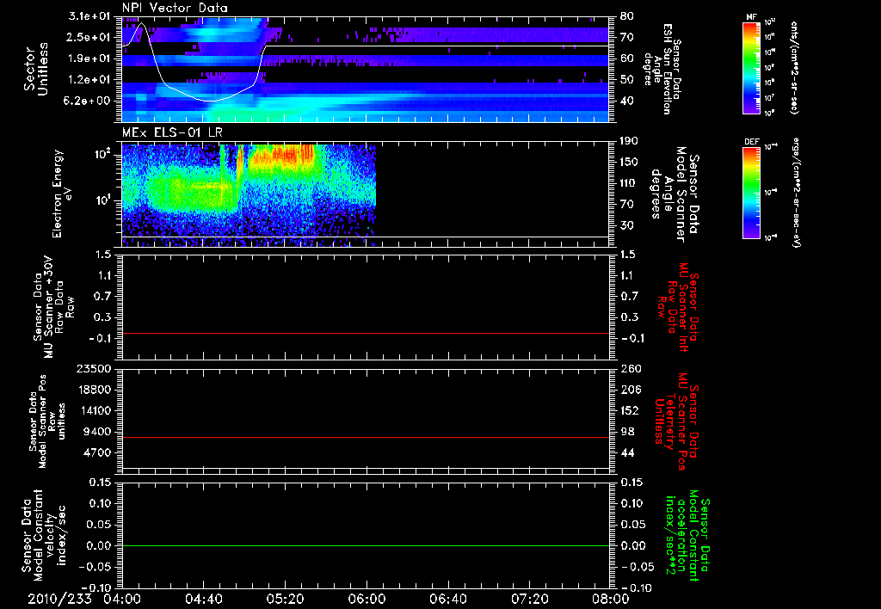Click the green line in velocity panel

coord(366,545)
